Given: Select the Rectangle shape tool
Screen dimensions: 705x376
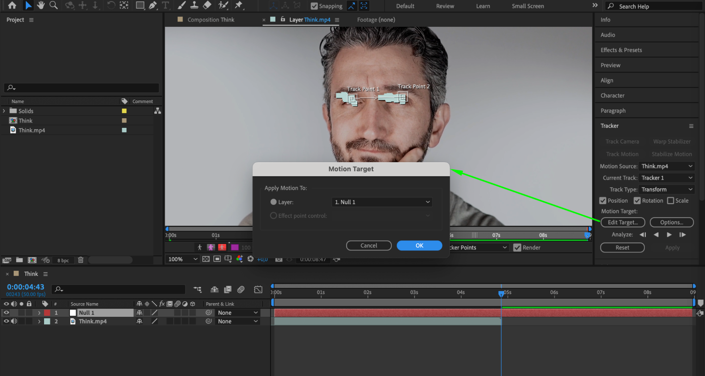Looking at the screenshot, I should [140, 5].
